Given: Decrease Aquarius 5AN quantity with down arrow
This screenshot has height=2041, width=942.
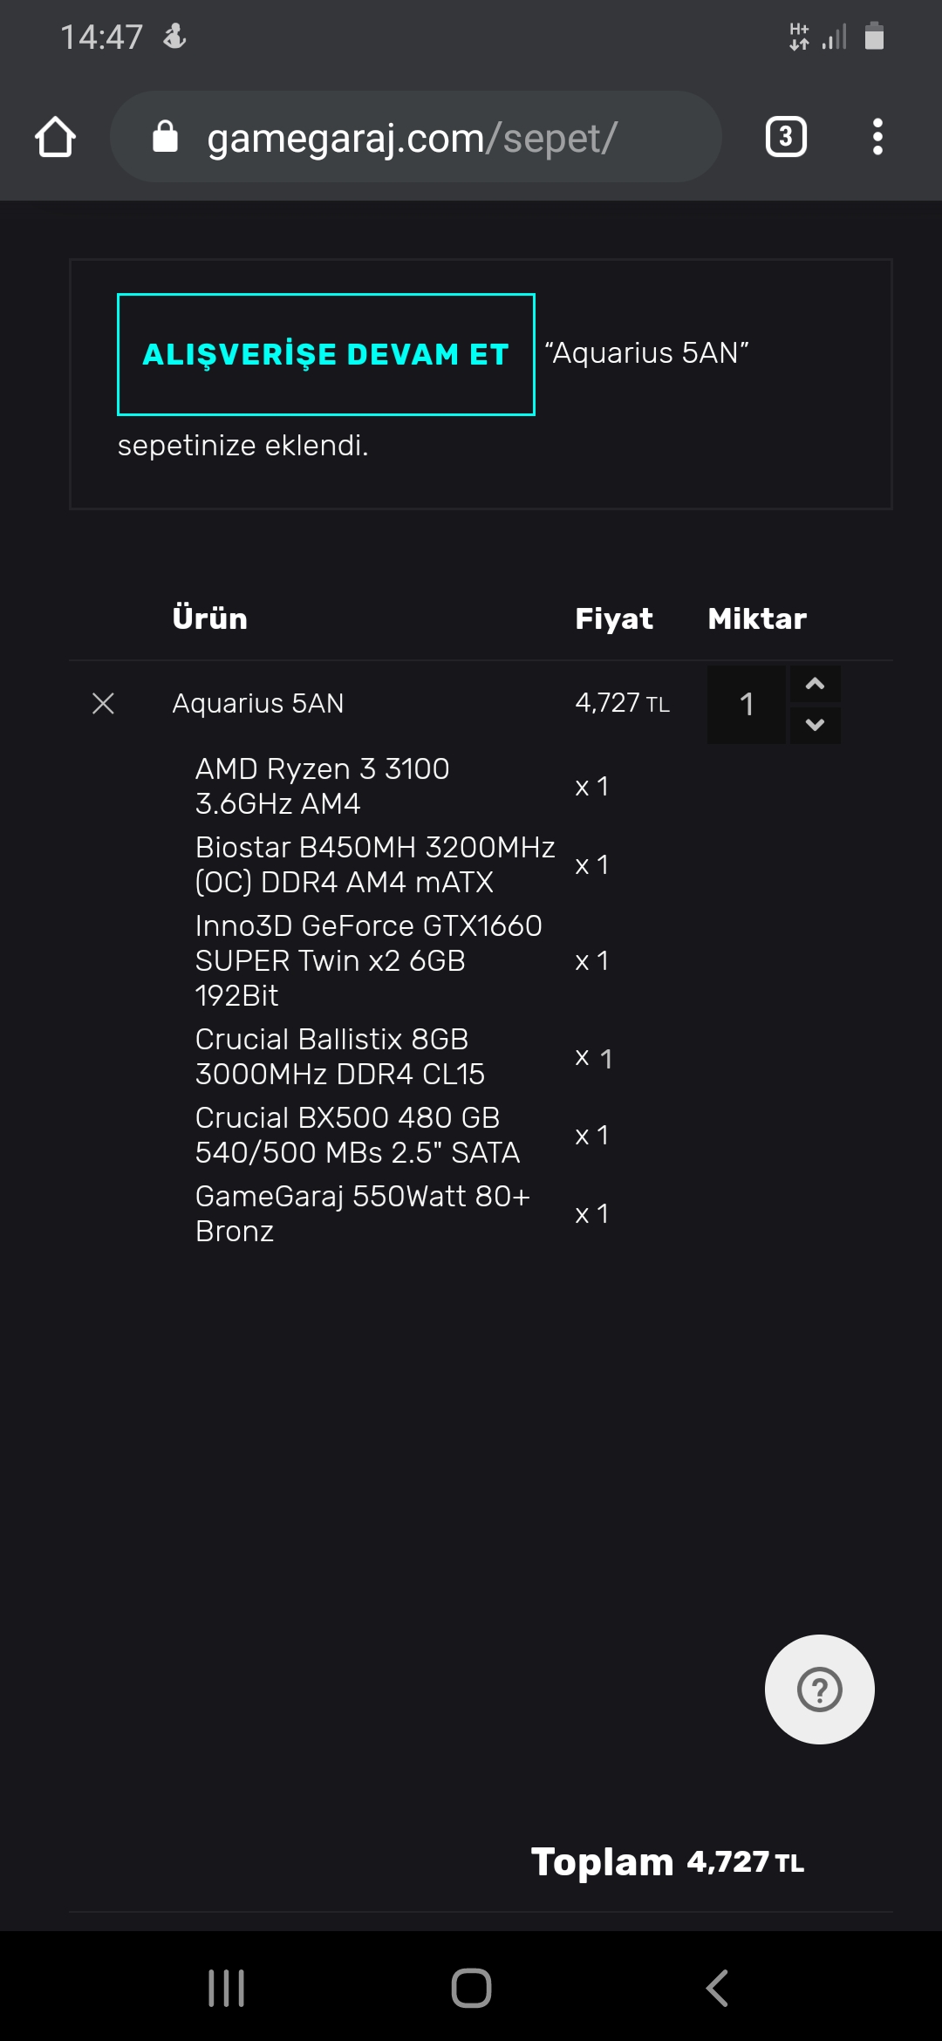Looking at the screenshot, I should (816, 725).
